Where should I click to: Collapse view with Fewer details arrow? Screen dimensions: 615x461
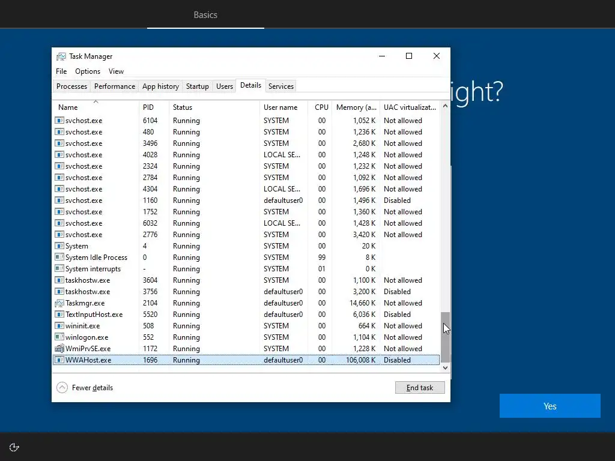coord(62,388)
